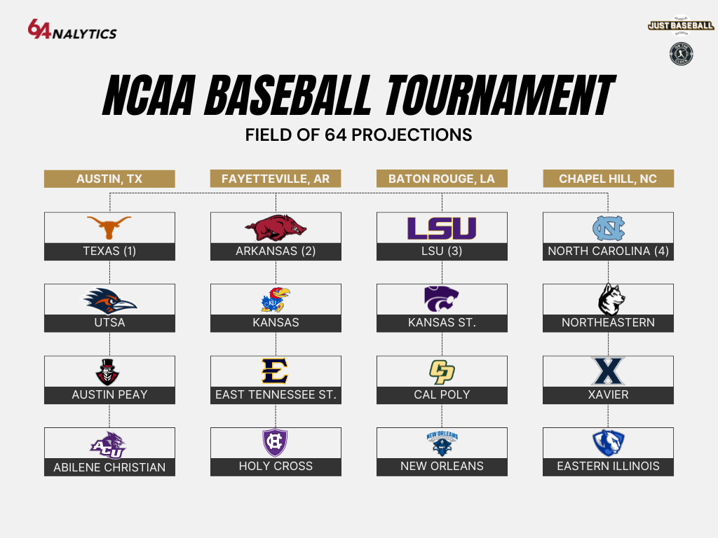Click the Chapel Hill, NC header
Screen dimensions: 718x538
click(608, 179)
